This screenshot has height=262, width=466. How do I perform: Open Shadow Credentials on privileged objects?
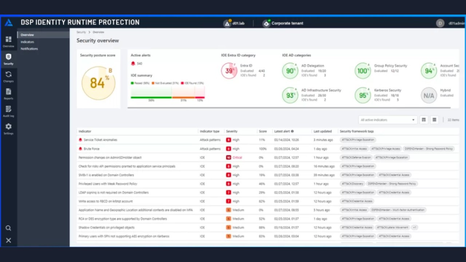pos(107,227)
